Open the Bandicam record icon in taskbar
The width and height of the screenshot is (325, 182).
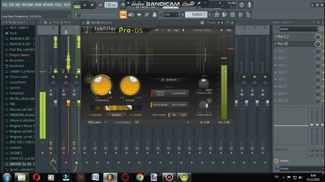(169, 177)
